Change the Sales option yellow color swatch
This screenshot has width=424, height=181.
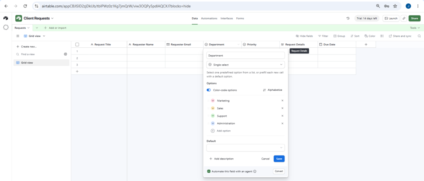(213, 108)
